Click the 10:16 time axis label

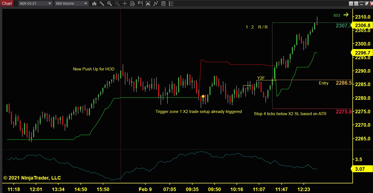pos(236,189)
